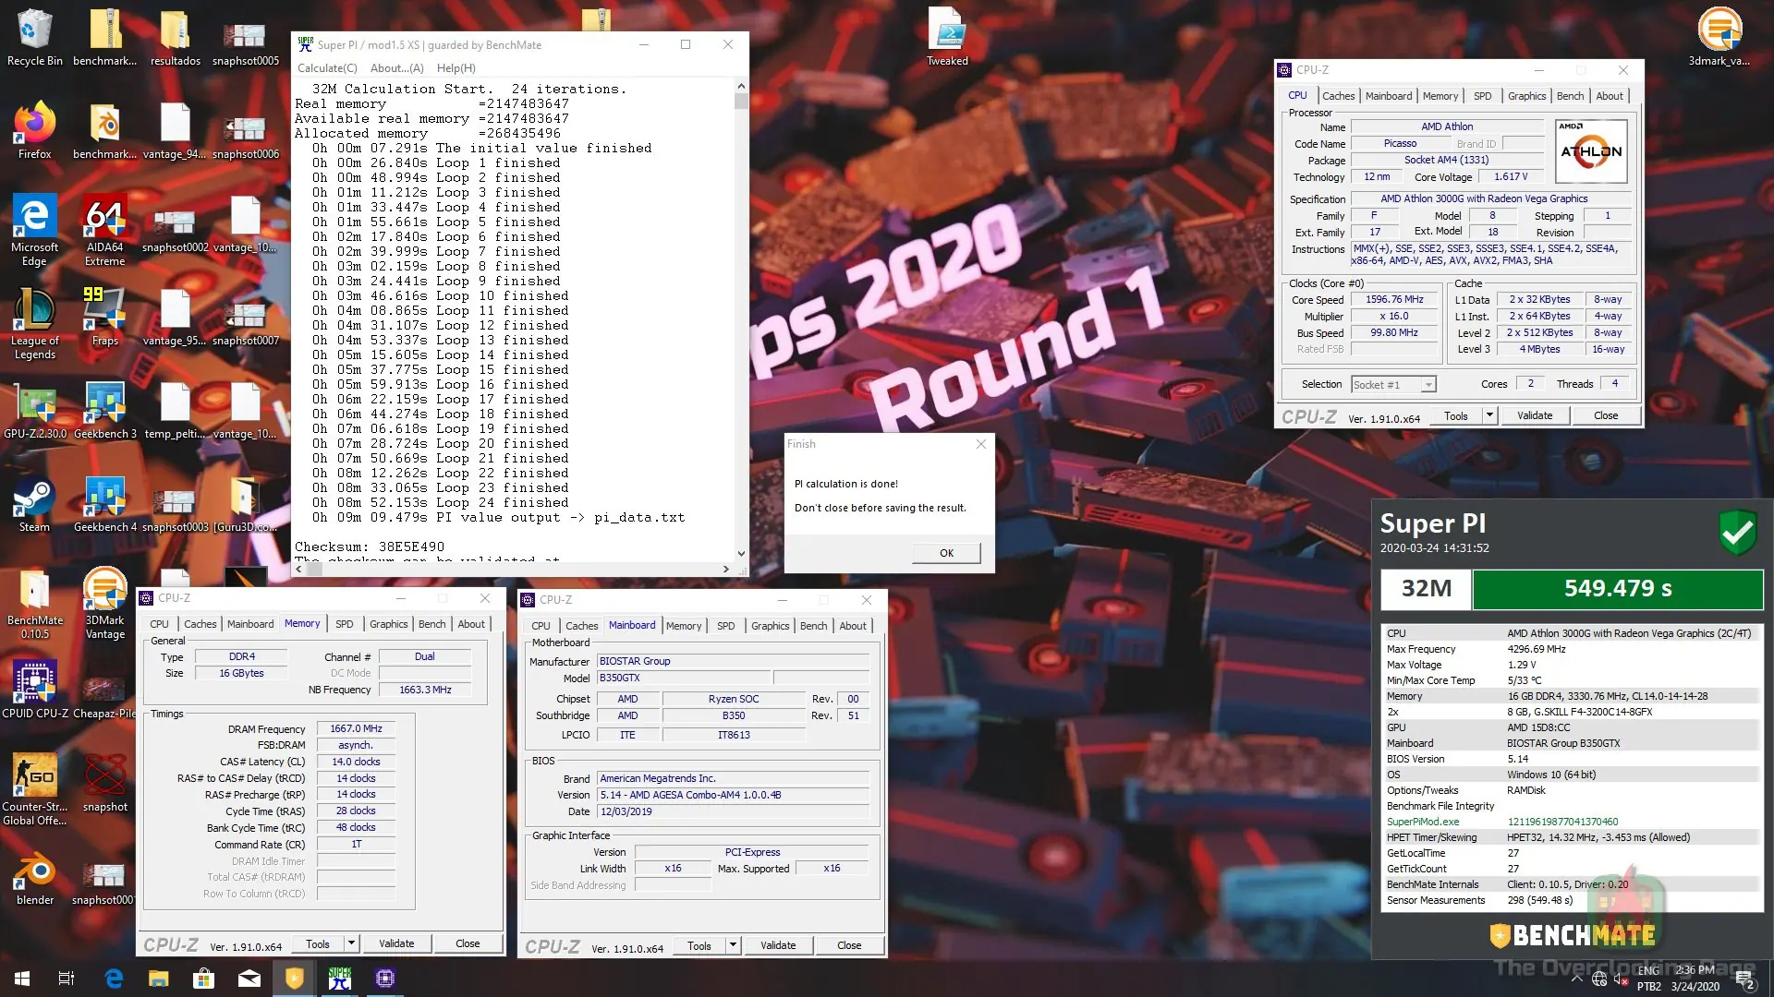Click Validate in top CPU-Z window
This screenshot has width=1774, height=997.
[x=1534, y=415]
